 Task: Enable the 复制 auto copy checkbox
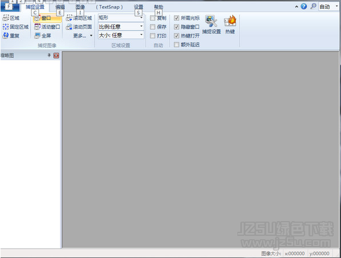coord(153,18)
